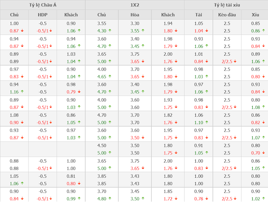The height and width of the screenshot is (202, 268).
Task: Click the red arrow next to 1.72
Action: [x=175, y=198]
